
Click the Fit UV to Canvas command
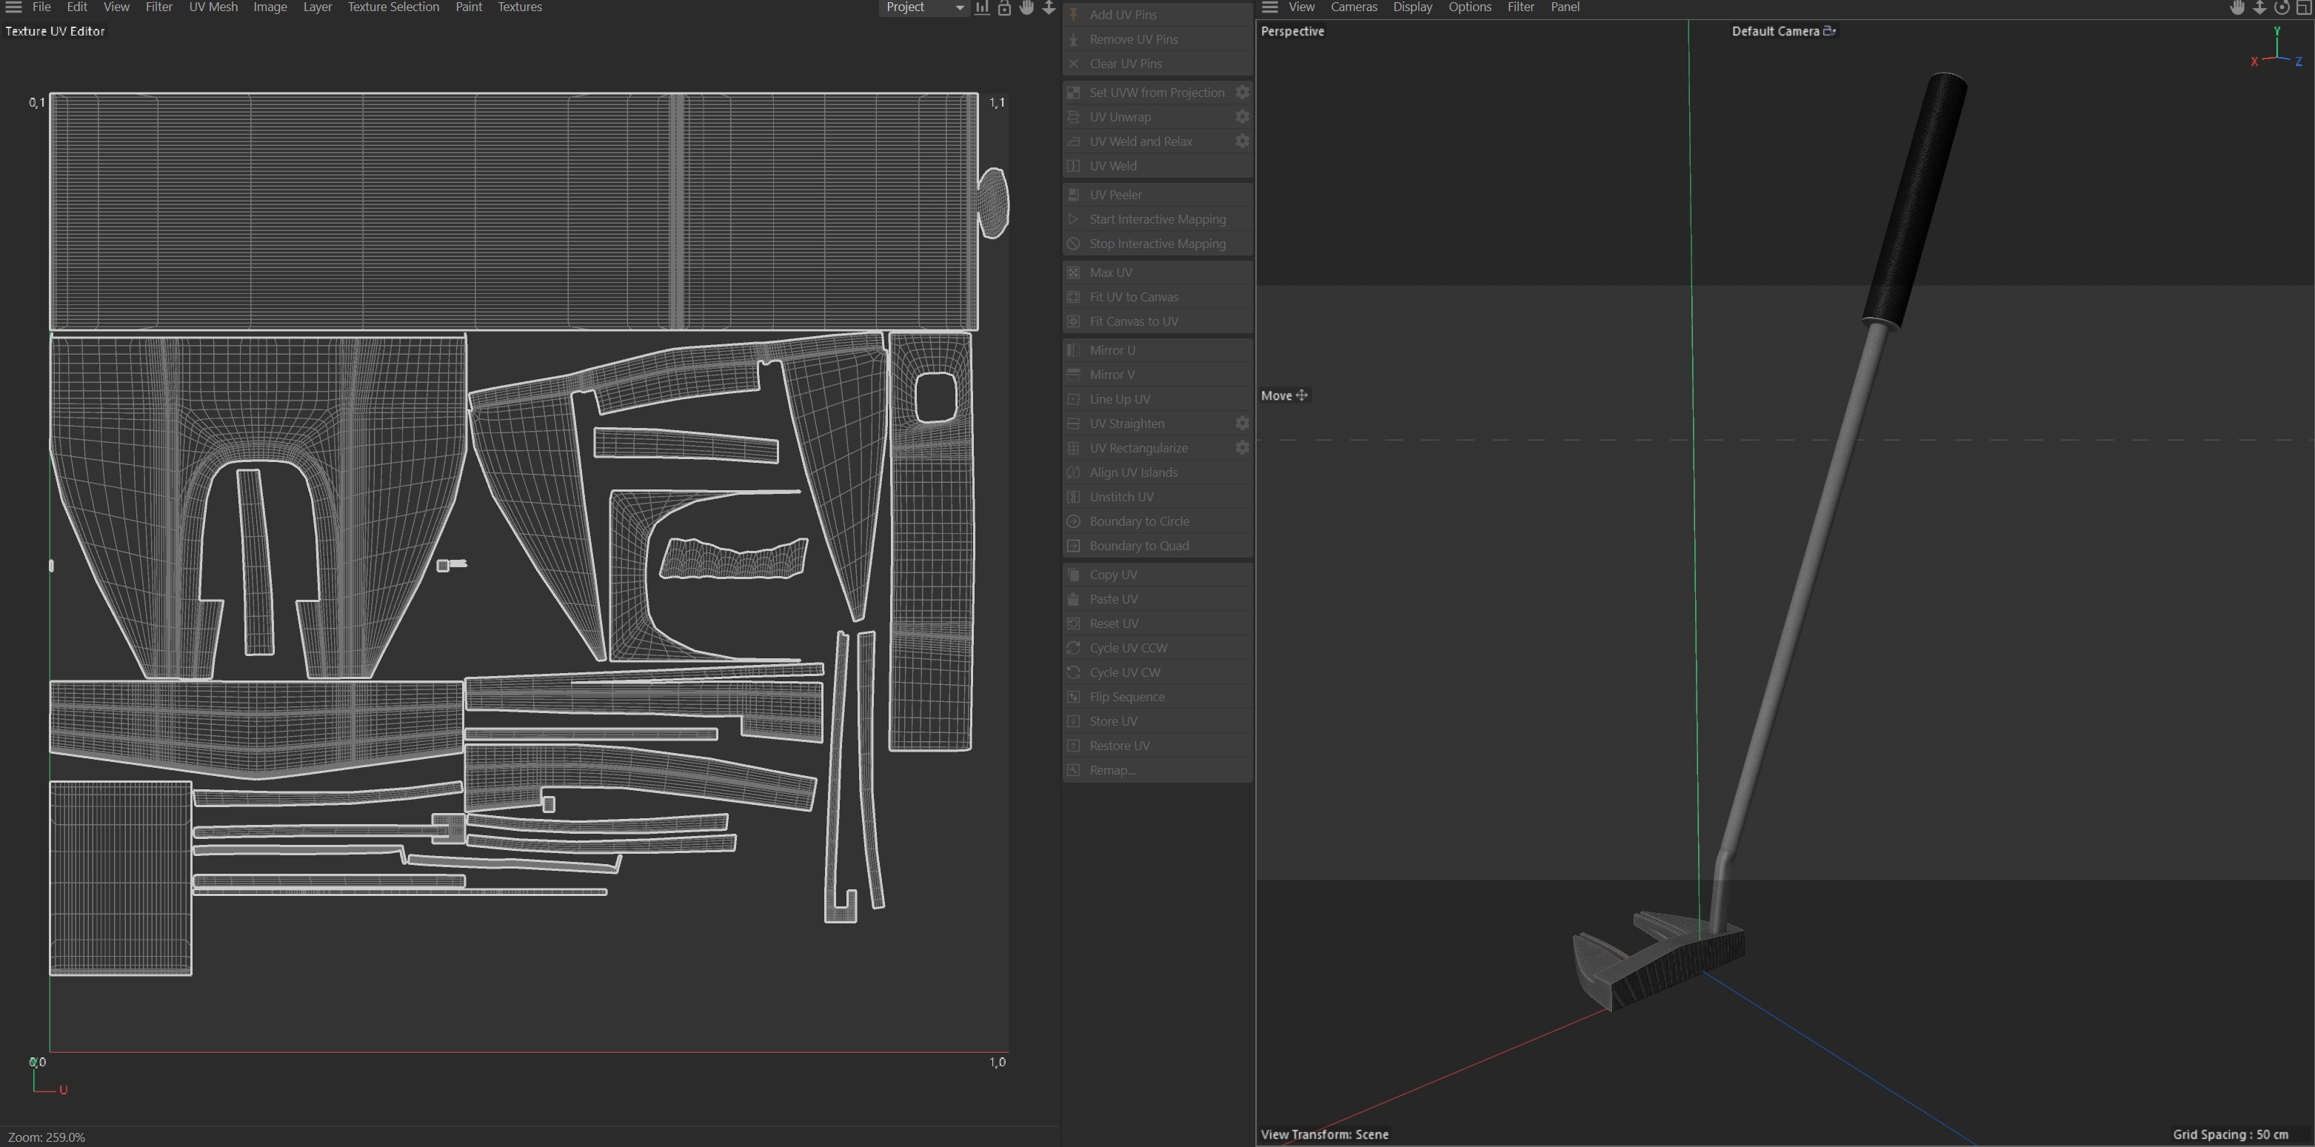click(1132, 297)
